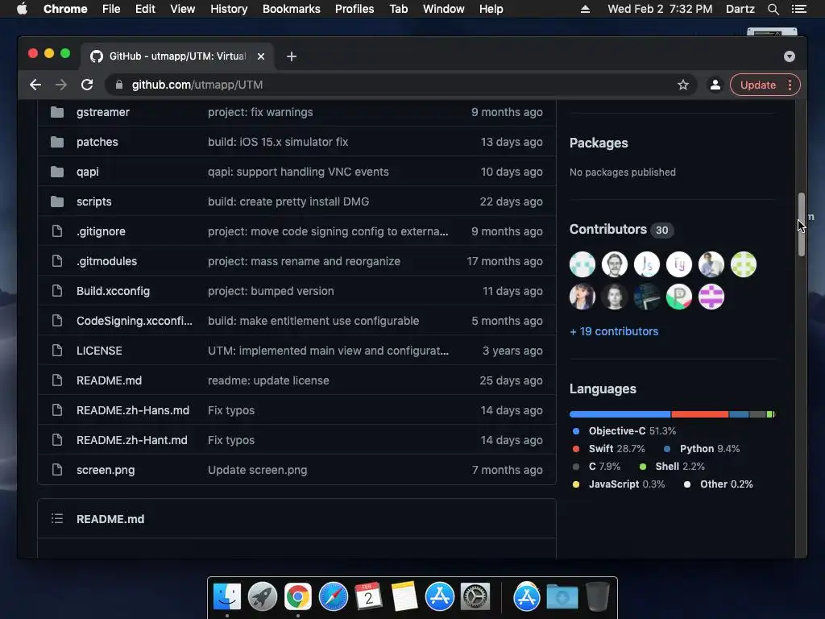Viewport: 825px width, 619px height.
Task: Show the '+ 19 contributors' list
Action: pyautogui.click(x=614, y=331)
